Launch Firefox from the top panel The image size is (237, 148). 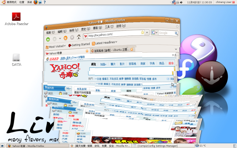(x=36, y=2)
